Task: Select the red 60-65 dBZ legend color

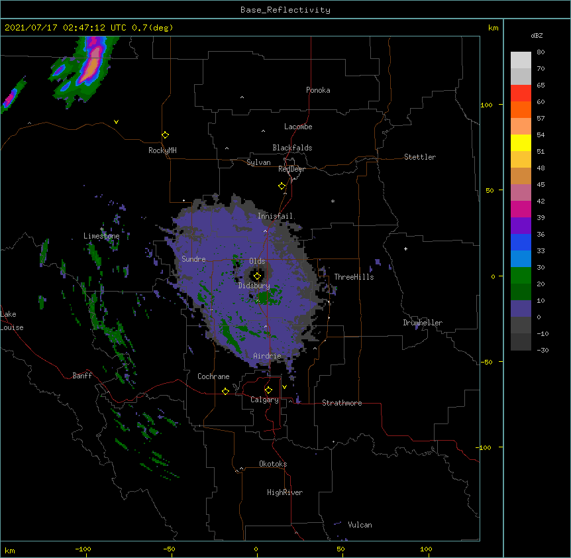Action: (x=521, y=93)
